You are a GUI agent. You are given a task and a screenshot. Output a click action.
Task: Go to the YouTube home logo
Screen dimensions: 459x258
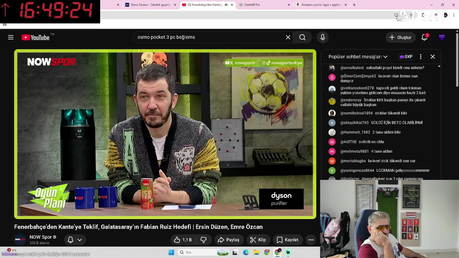pos(35,37)
